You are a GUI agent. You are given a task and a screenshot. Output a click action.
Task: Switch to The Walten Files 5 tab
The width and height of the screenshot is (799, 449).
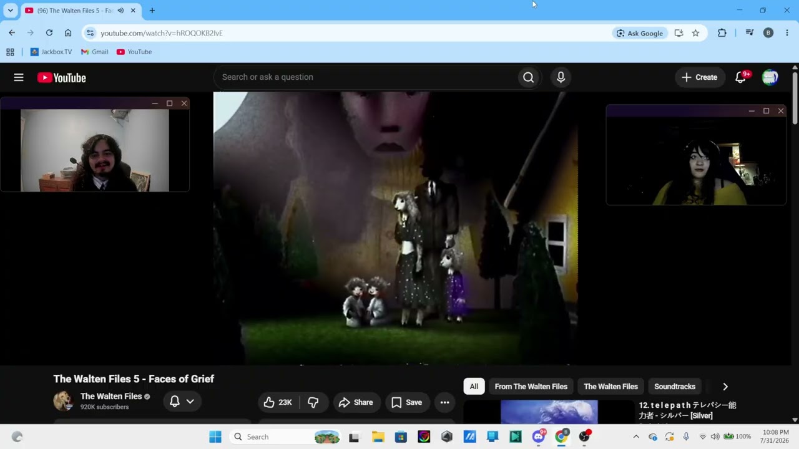74,11
